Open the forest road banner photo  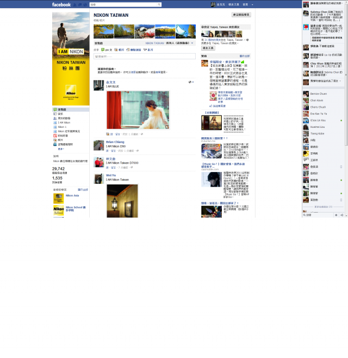pos(124,32)
